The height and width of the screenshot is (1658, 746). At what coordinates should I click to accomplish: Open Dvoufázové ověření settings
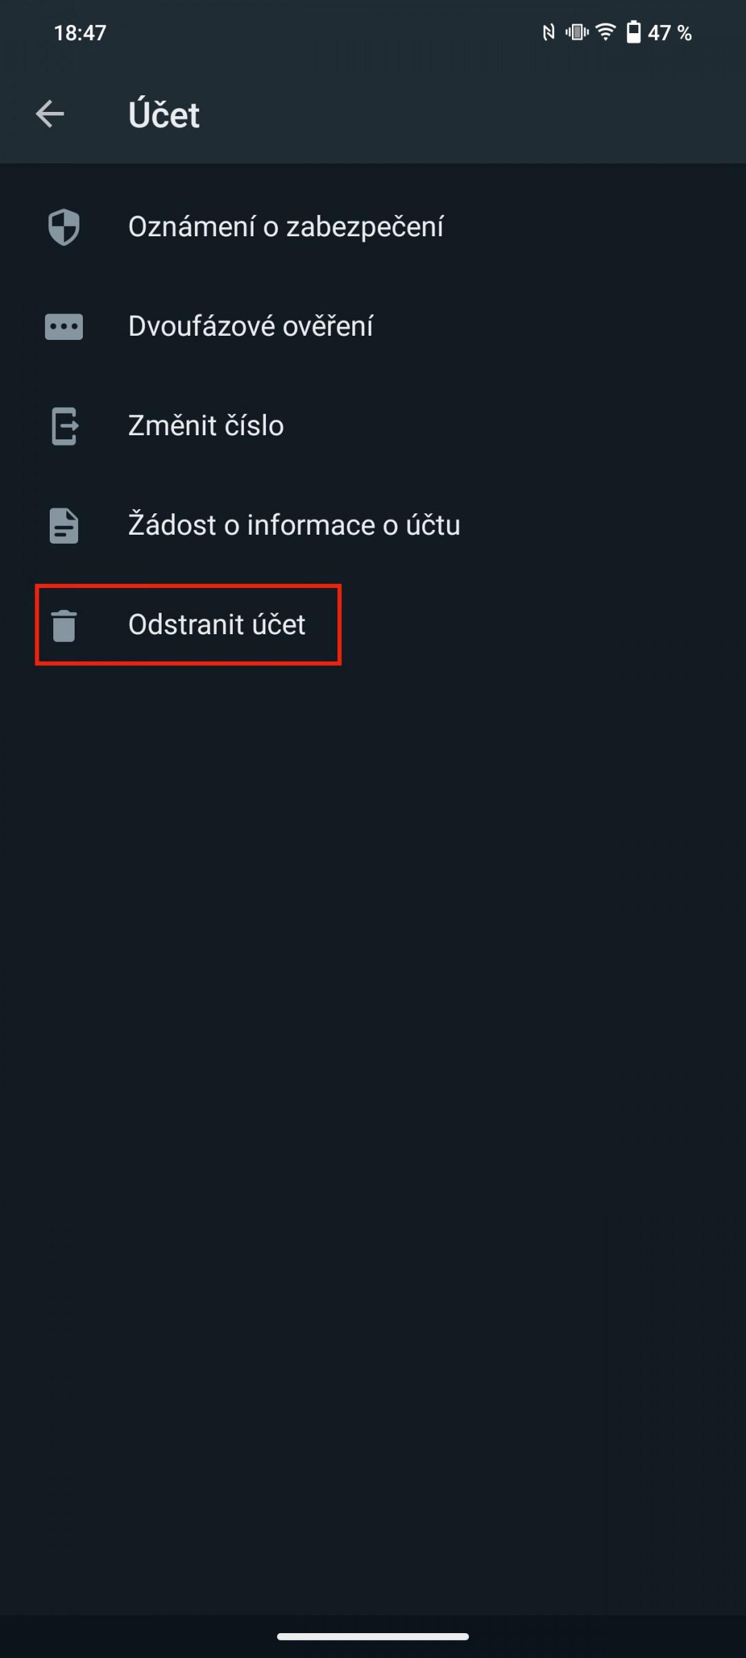(x=373, y=326)
